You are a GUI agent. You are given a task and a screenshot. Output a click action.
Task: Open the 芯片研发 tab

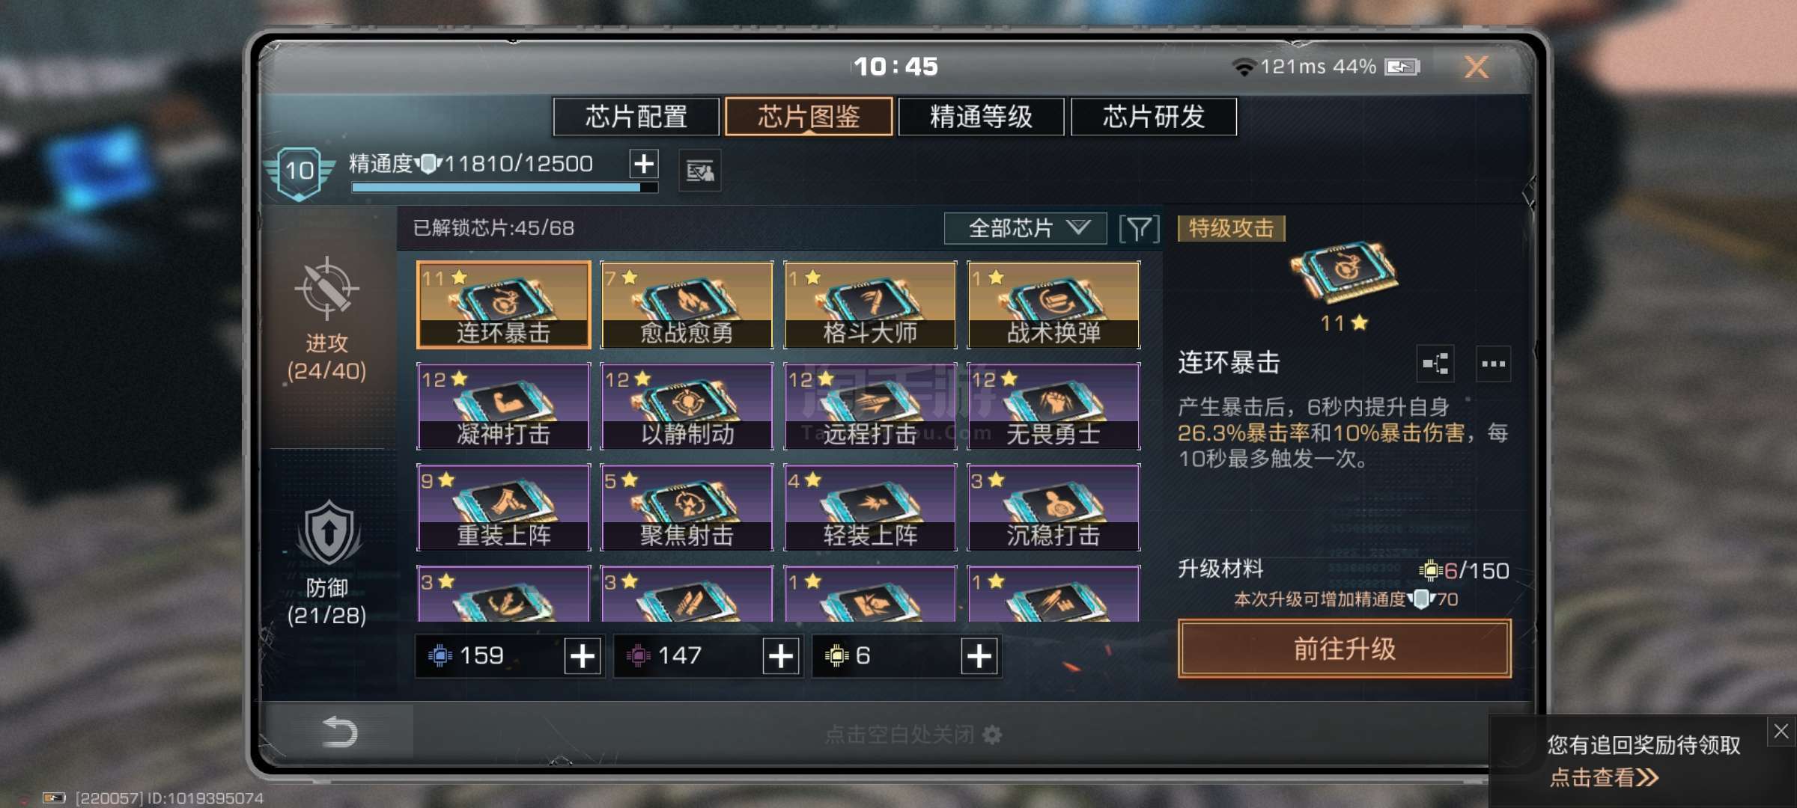(1154, 117)
